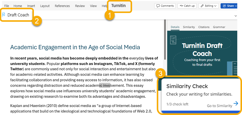Open the Citations tab in panel
Viewport: 242px width, 115px height.
204,27
